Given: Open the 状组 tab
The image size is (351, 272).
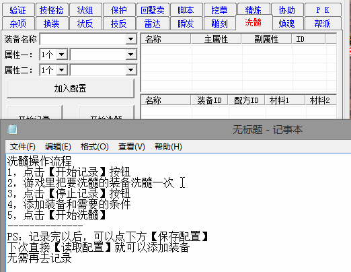Looking at the screenshot, I should pos(85,10).
